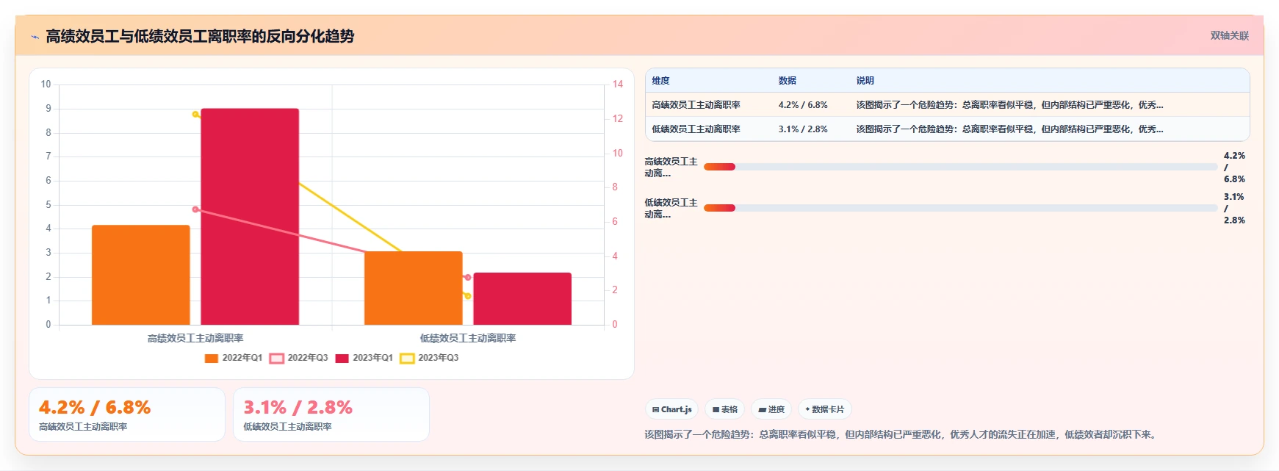The image size is (1279, 471).
Task: Open the 4.2% / 6.8% data card
Action: 127,414
